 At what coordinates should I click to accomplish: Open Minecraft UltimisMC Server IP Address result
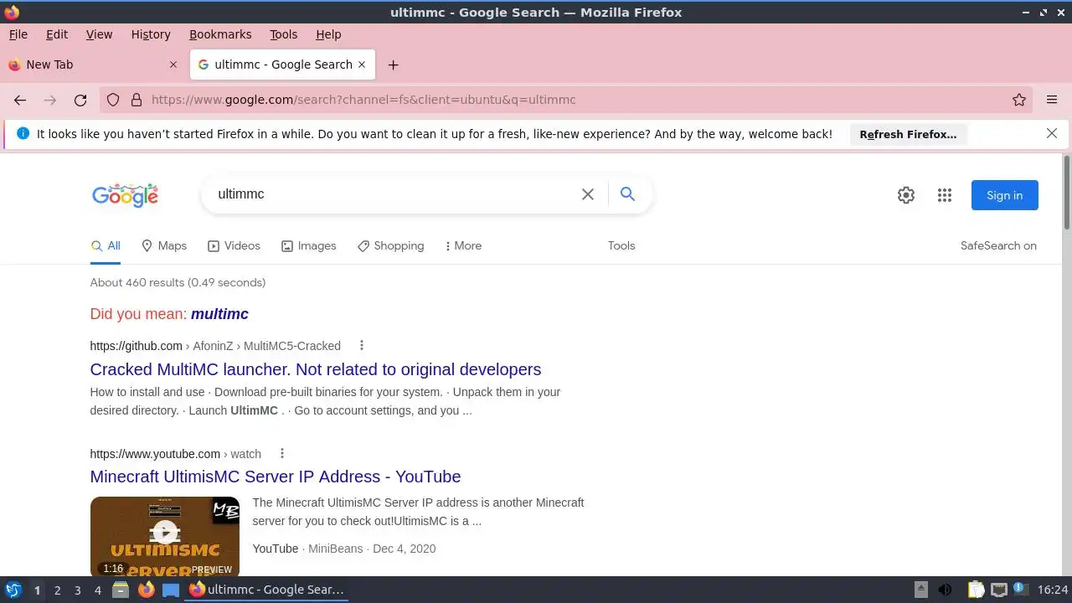(x=276, y=477)
